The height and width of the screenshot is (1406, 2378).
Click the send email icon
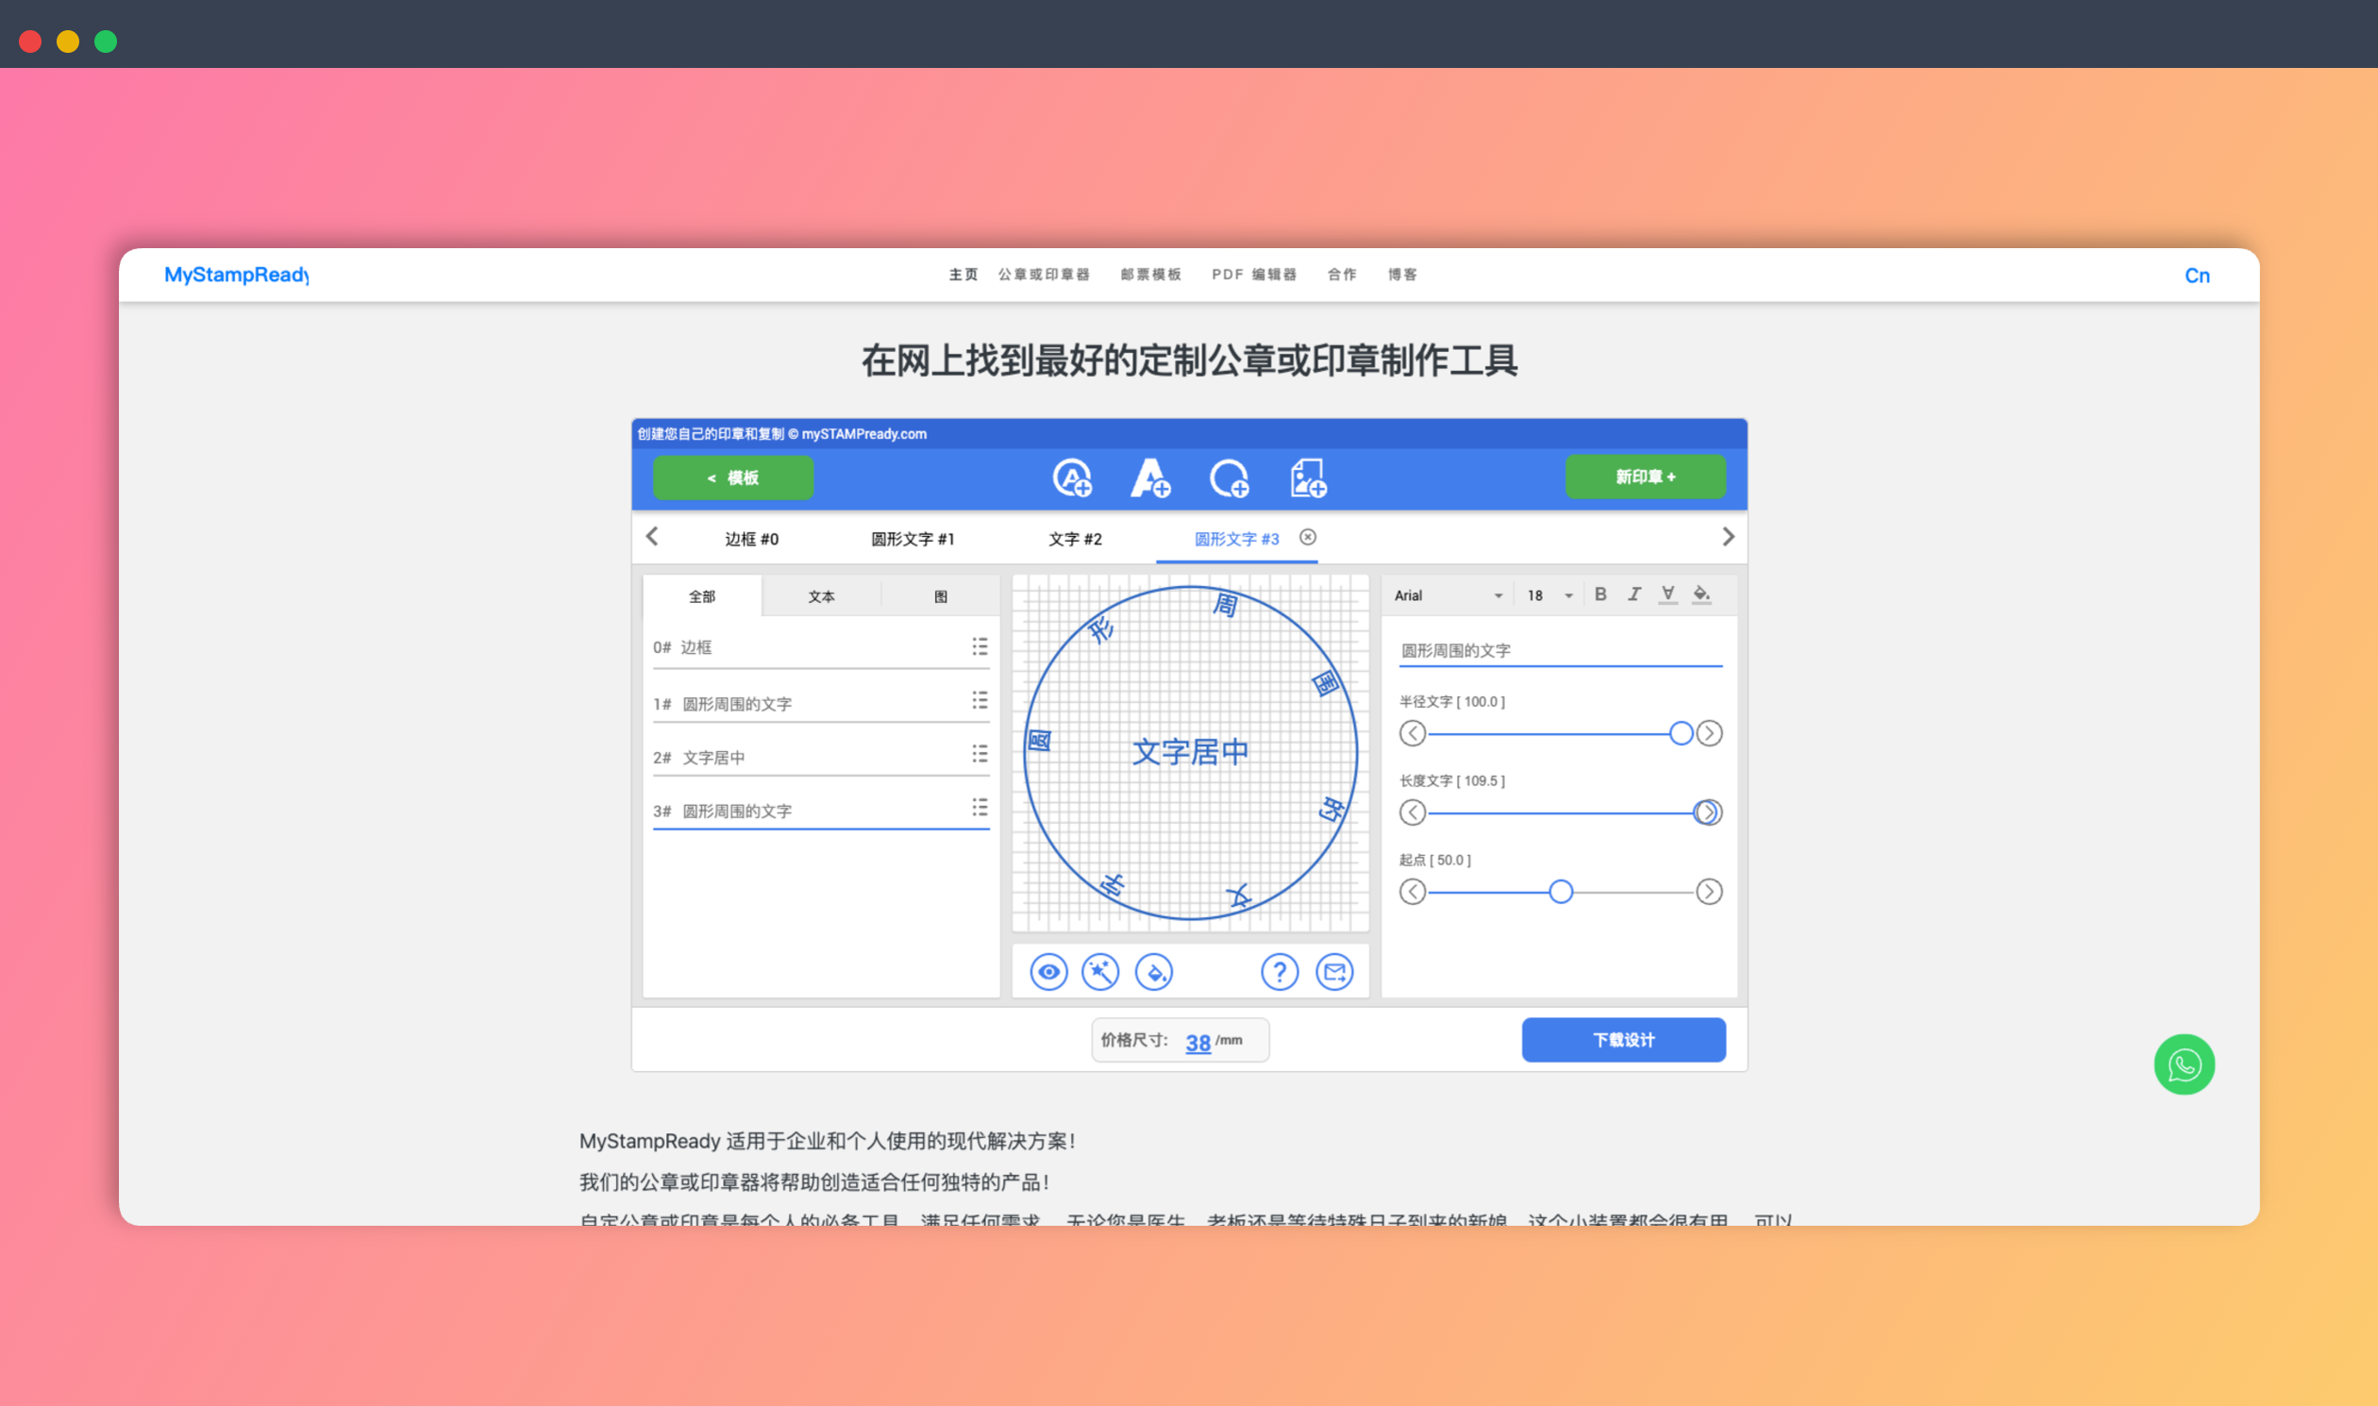pyautogui.click(x=1334, y=971)
